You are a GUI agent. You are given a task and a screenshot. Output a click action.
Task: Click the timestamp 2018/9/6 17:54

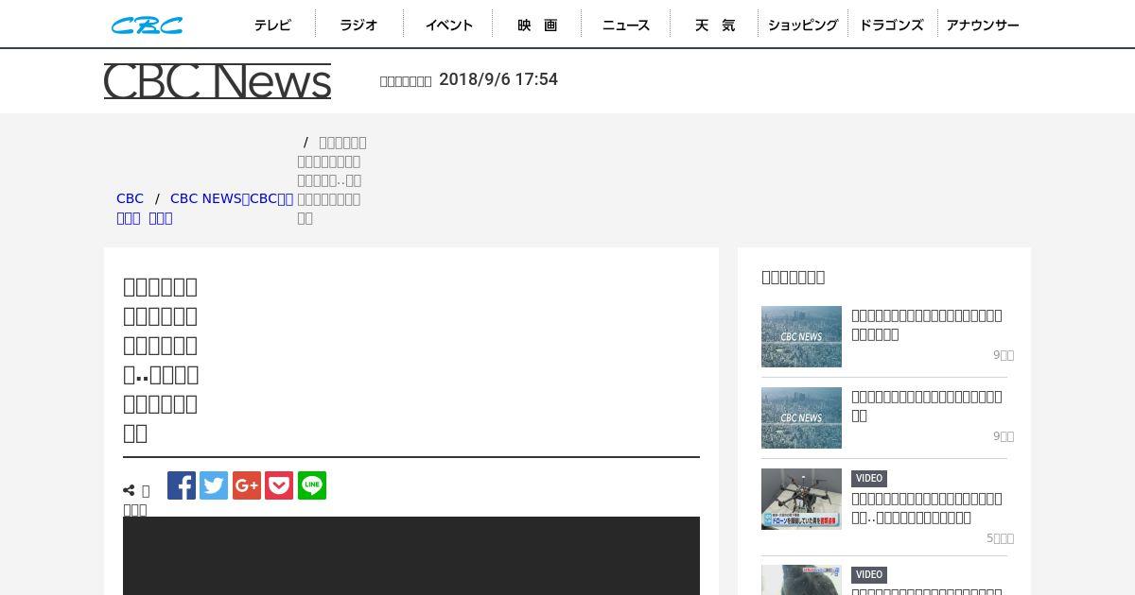point(498,79)
